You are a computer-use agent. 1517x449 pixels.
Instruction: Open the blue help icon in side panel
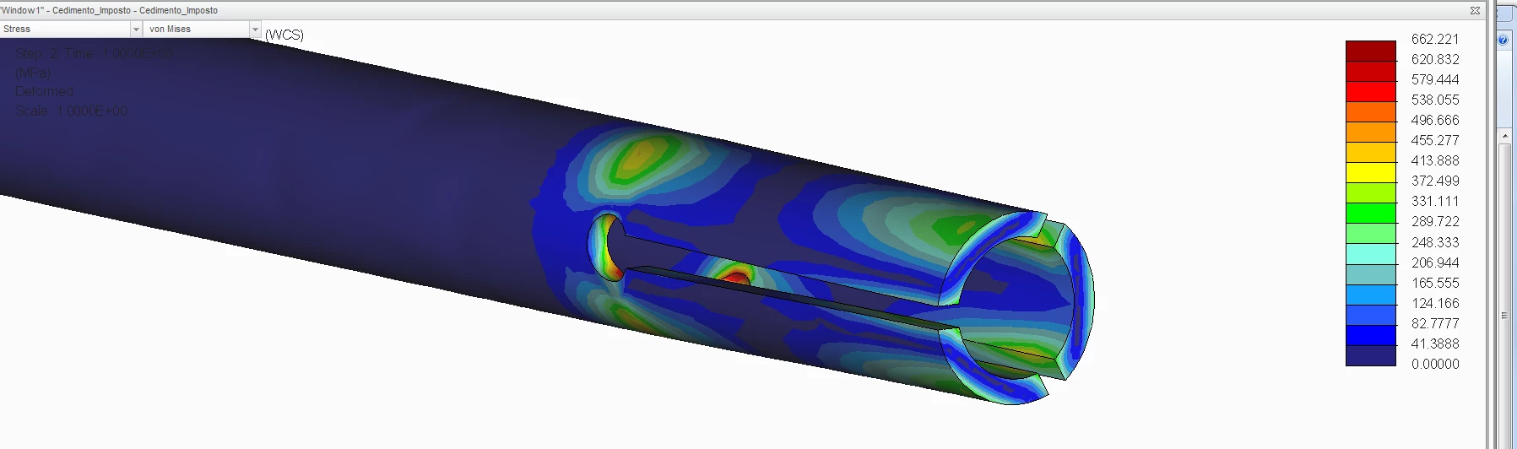[x=1503, y=40]
